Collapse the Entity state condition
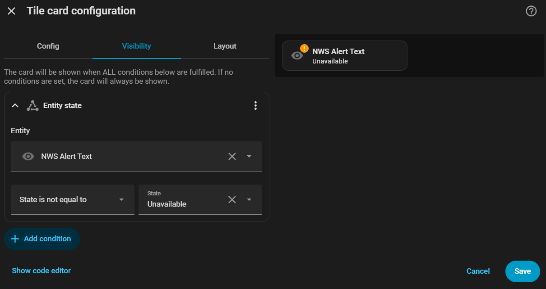 (15, 106)
